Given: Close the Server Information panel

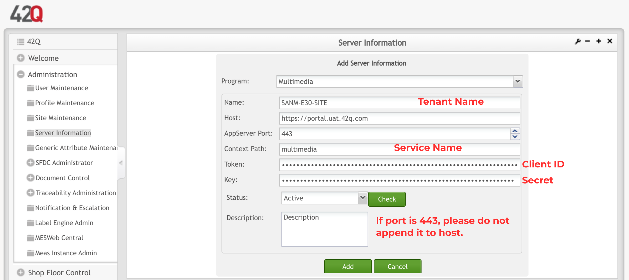Looking at the screenshot, I should click(610, 41).
